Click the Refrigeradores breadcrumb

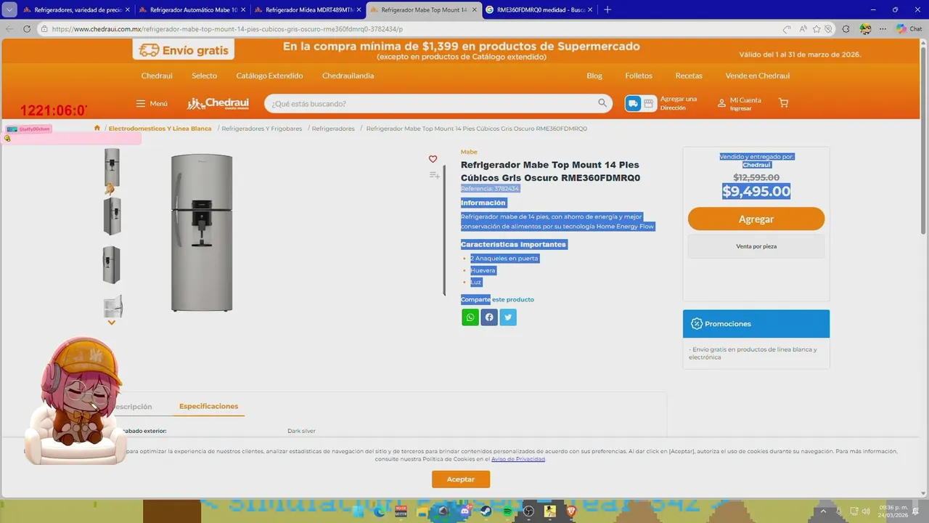333,129
